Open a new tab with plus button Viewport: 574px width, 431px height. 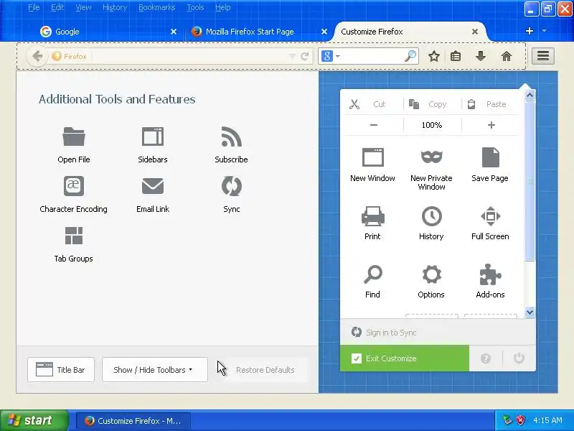coord(529,31)
